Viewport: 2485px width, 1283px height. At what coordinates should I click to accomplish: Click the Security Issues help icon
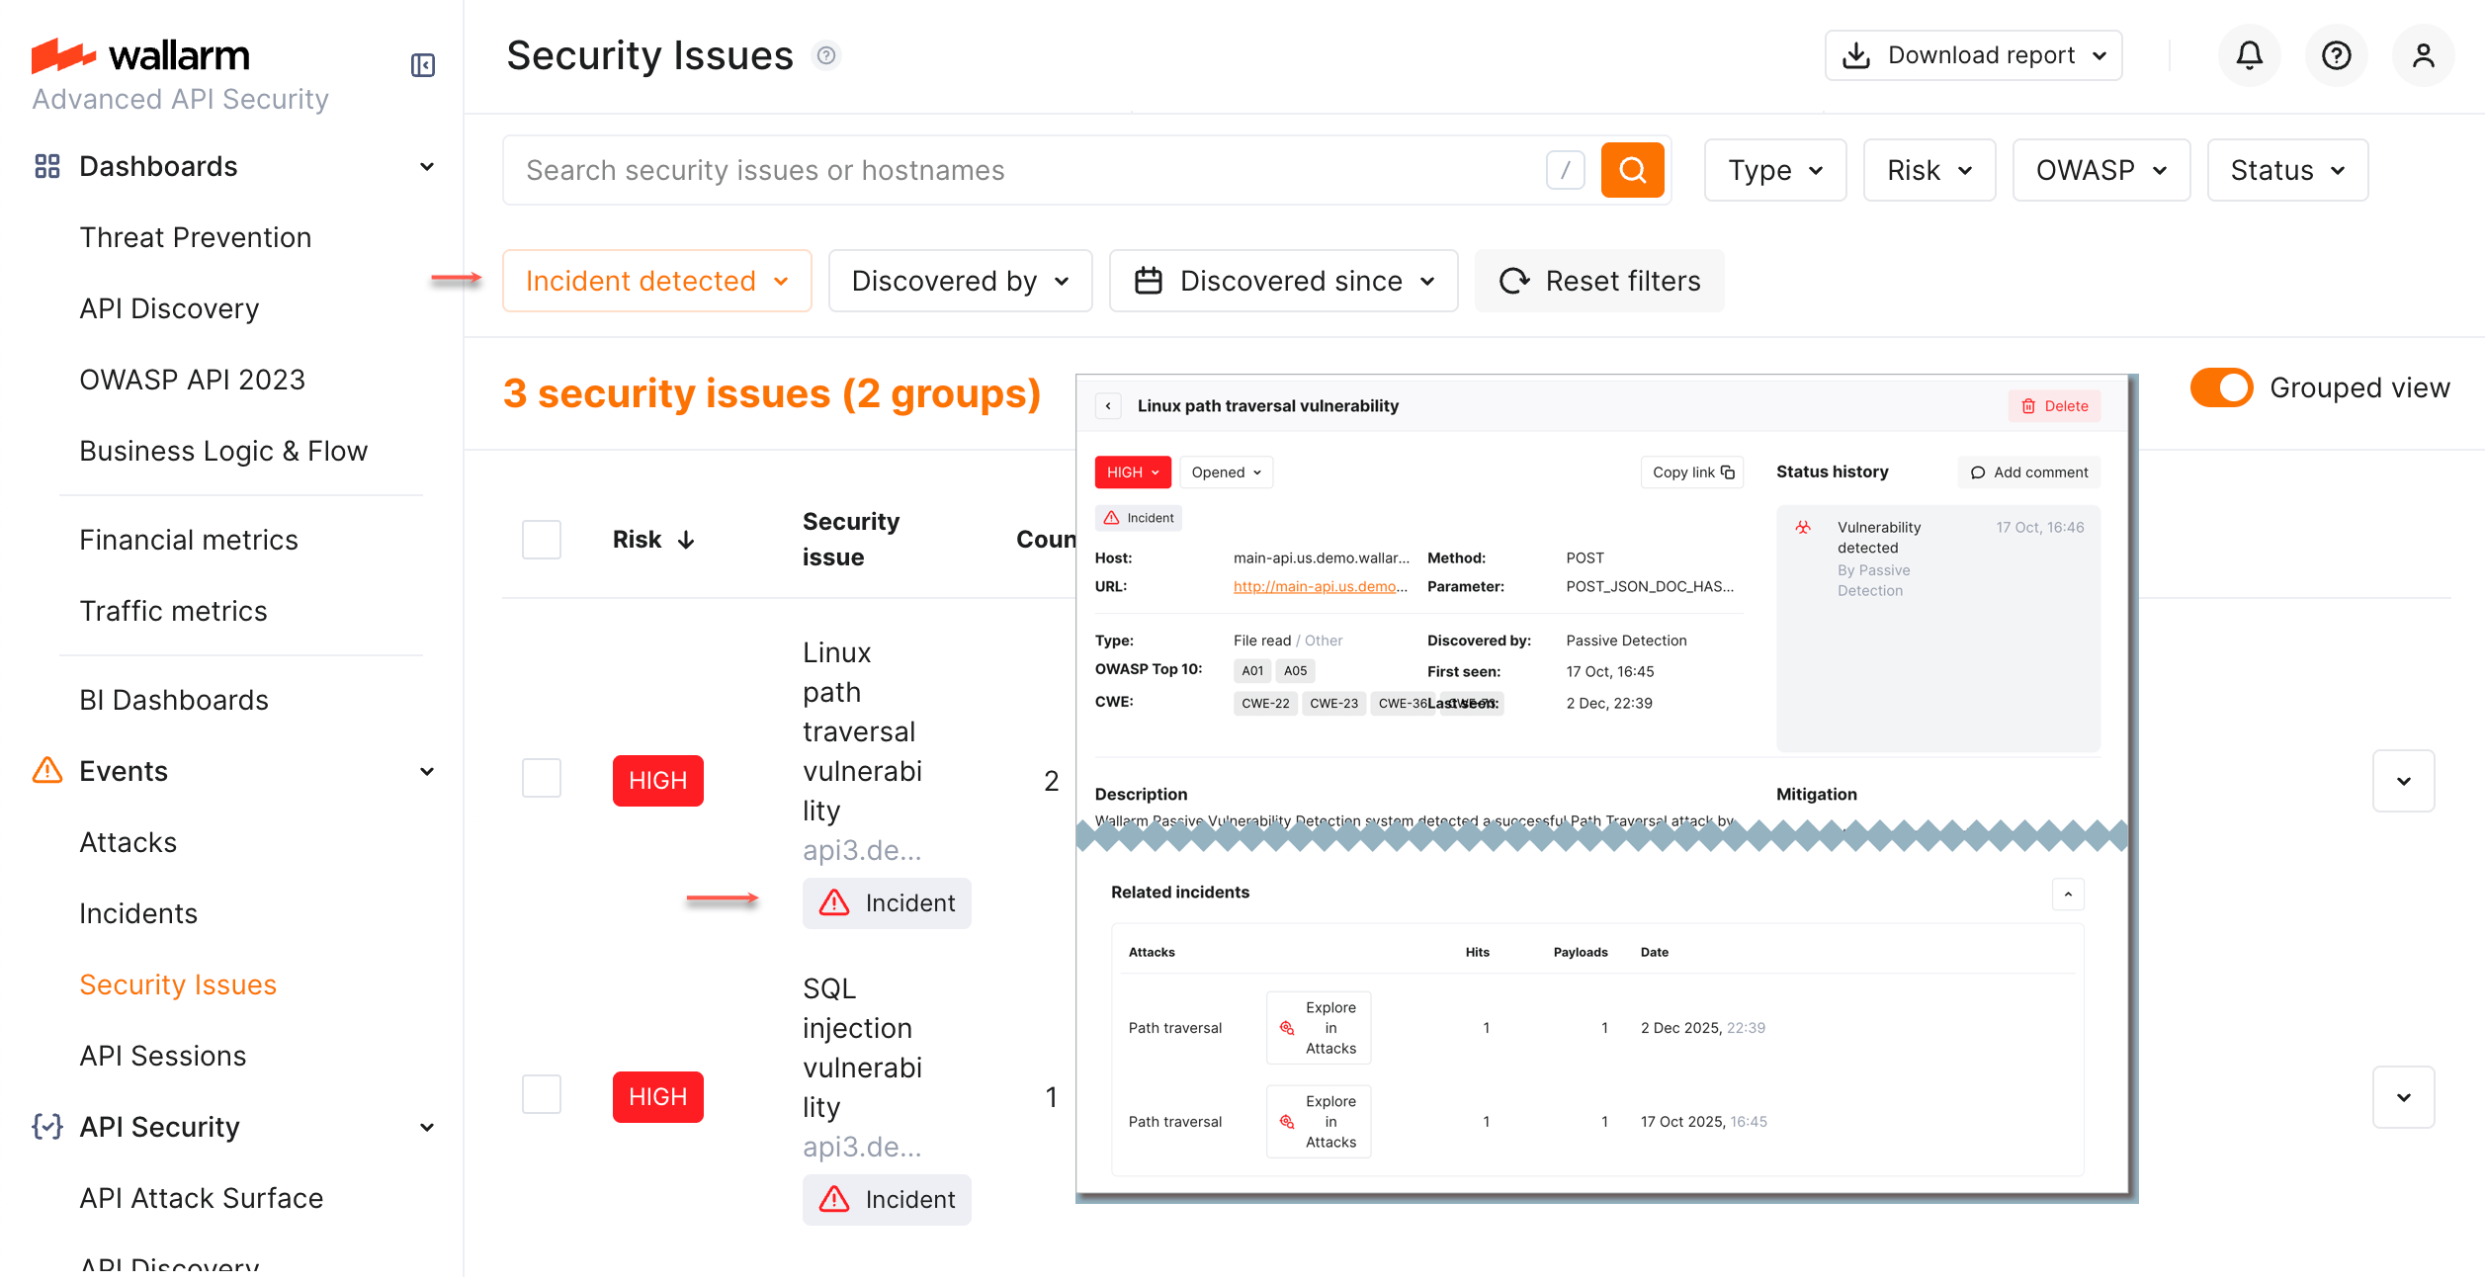[x=826, y=56]
